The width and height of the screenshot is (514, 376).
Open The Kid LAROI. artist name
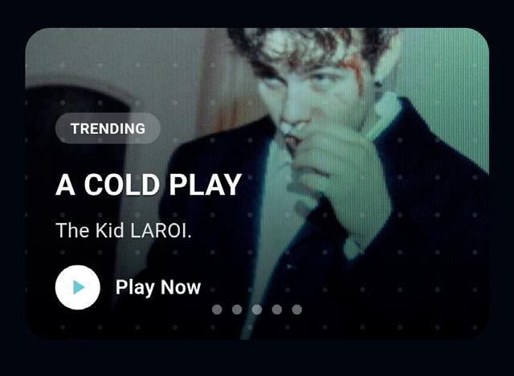point(124,230)
